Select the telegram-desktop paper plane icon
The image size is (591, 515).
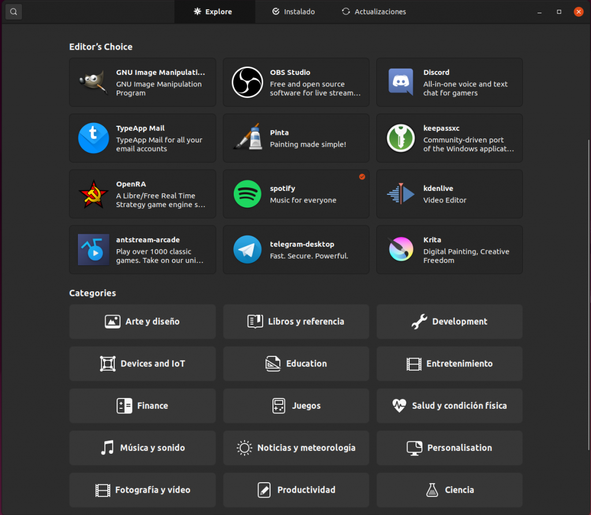(x=247, y=250)
